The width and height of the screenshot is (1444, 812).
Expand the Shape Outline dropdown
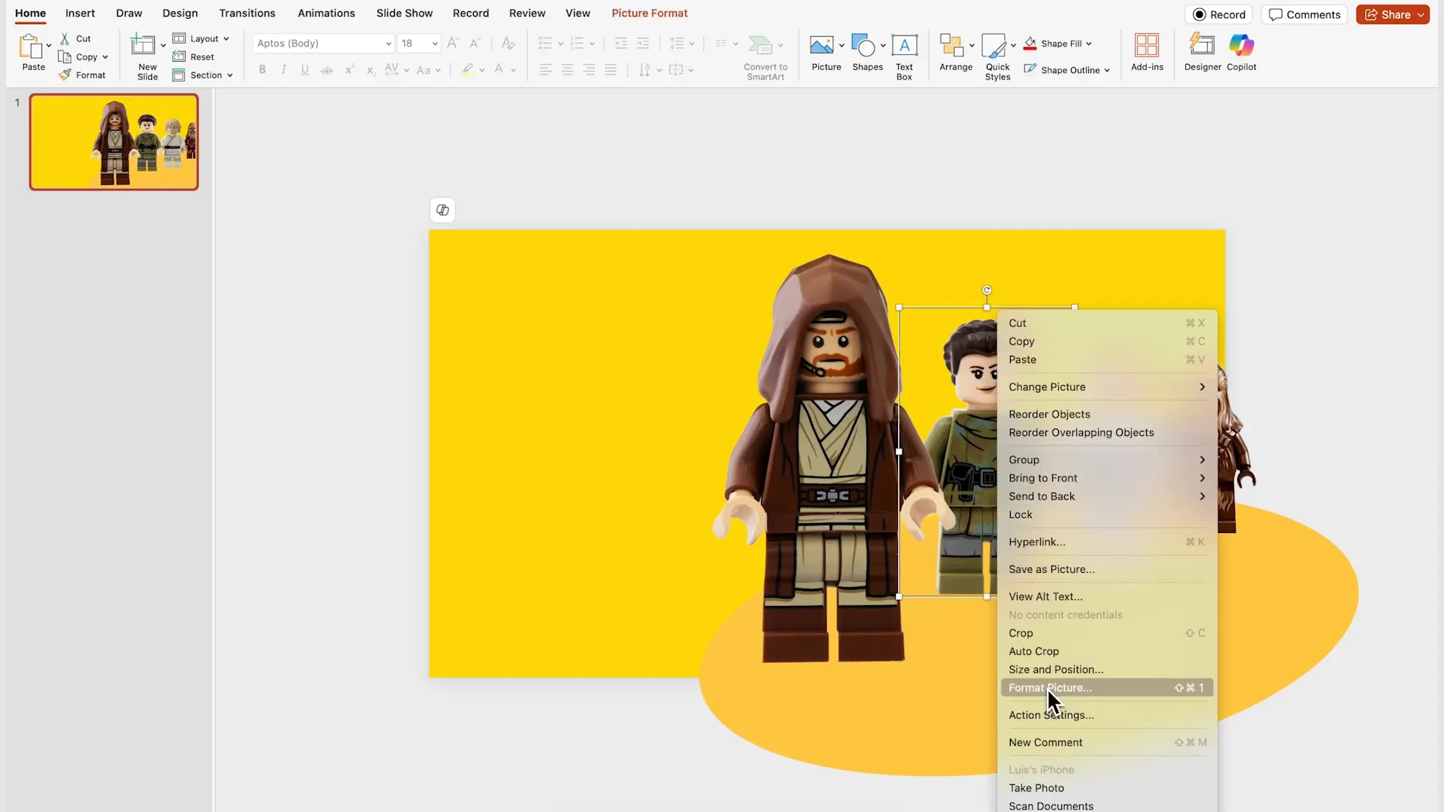pos(1107,71)
